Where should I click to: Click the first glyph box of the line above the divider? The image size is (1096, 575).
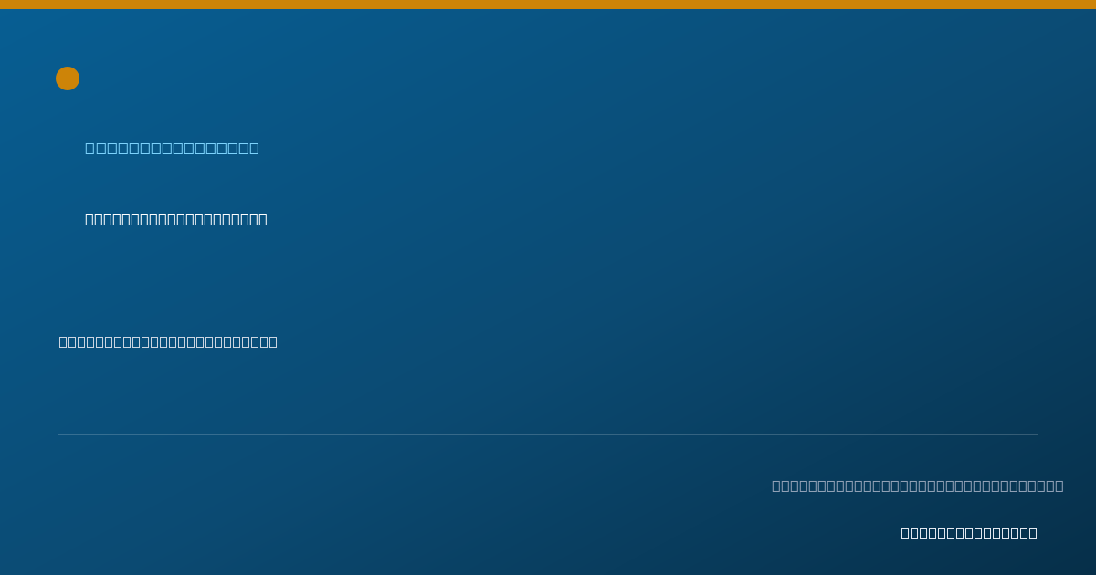point(63,341)
